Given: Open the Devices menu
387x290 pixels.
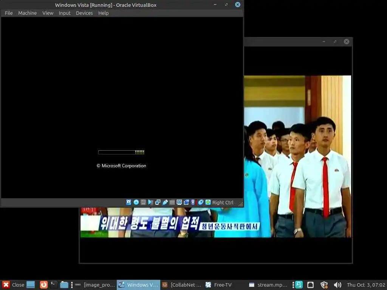Looking at the screenshot, I should pyautogui.click(x=84, y=13).
